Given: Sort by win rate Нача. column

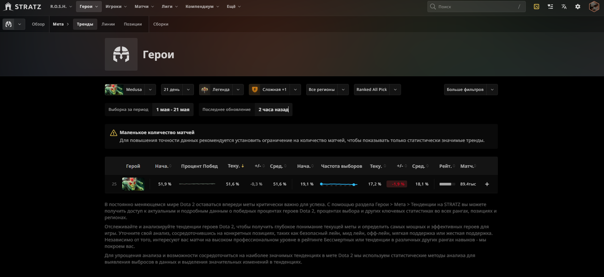Looking at the screenshot, I should (164, 166).
